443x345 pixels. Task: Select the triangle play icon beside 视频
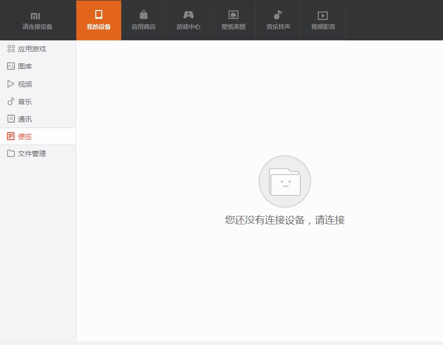click(11, 84)
